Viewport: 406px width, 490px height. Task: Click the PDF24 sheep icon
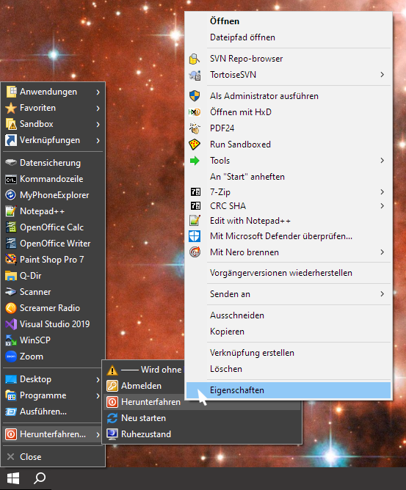(195, 128)
